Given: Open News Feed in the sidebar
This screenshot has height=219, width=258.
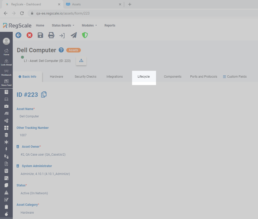Looking at the screenshot, I should [6, 83].
